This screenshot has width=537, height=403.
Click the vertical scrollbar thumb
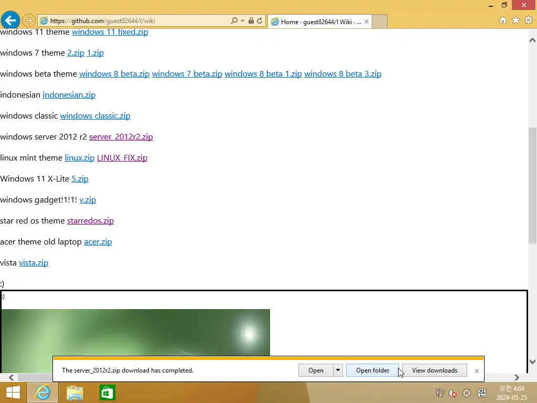[x=532, y=185]
